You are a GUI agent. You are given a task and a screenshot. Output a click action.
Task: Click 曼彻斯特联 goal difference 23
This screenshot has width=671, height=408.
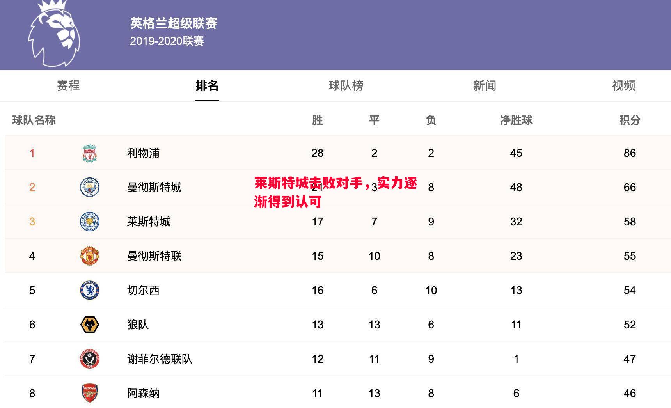point(516,256)
